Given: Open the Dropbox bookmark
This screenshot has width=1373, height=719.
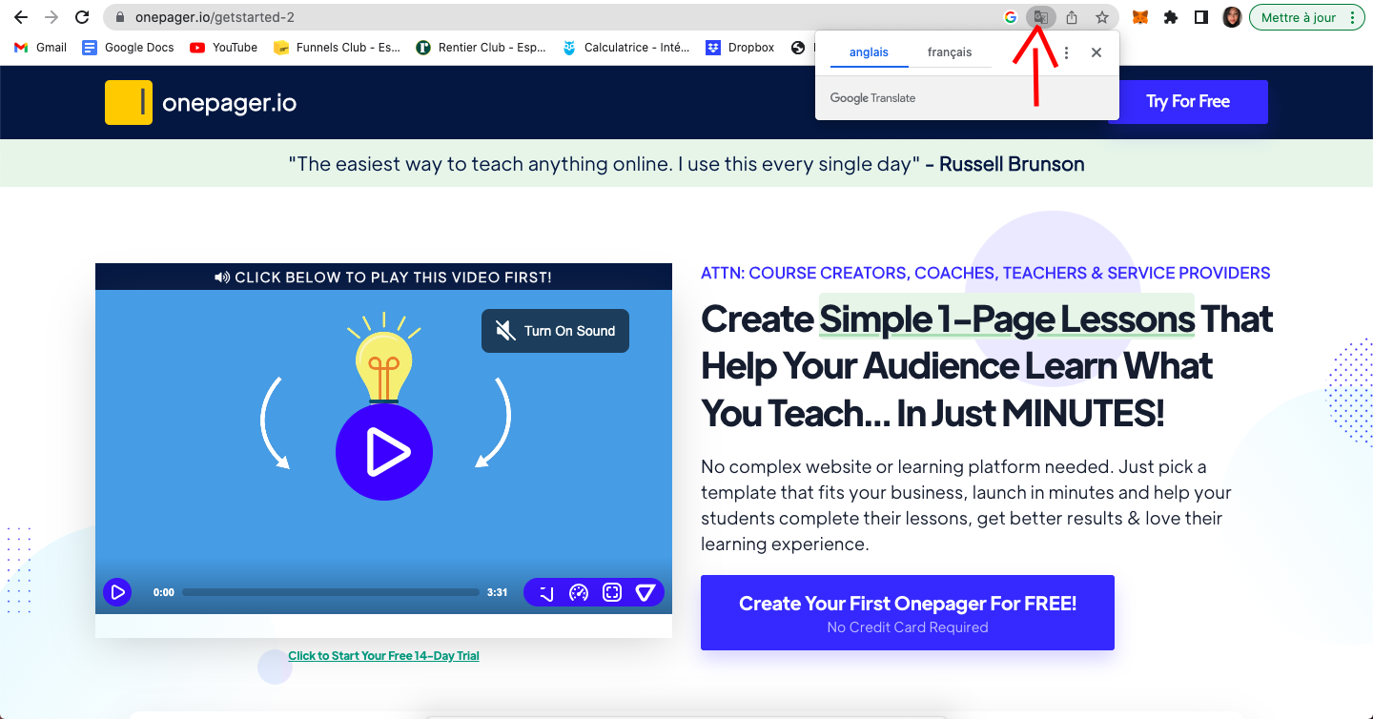Looking at the screenshot, I should (x=740, y=47).
